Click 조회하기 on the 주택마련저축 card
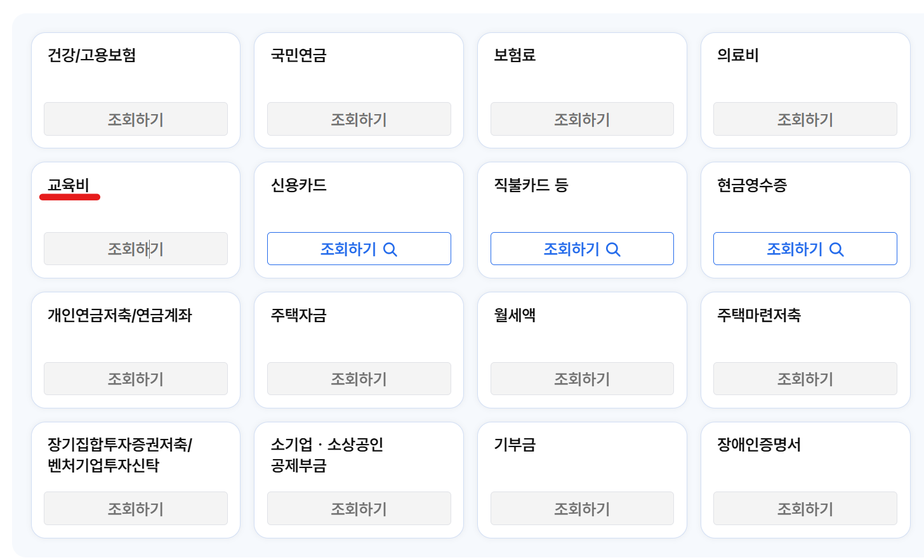The width and height of the screenshot is (924, 560). coord(805,379)
